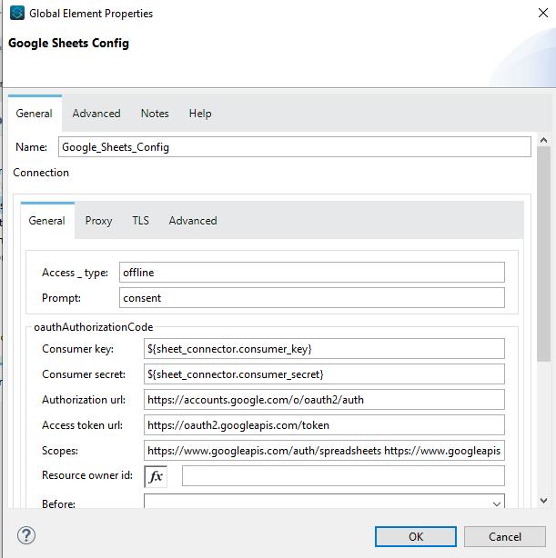
Task: Click the Resource owner id input field
Action: [343, 476]
